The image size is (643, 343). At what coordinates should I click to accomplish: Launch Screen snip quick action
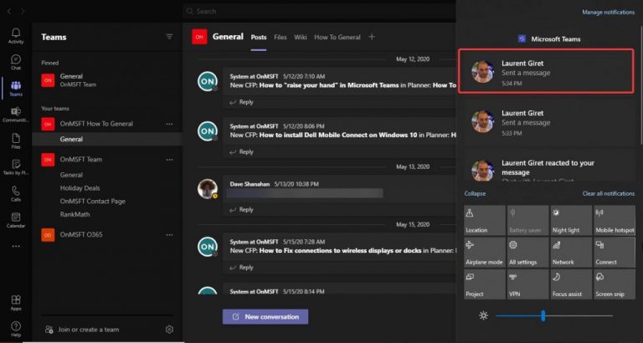tap(615, 284)
